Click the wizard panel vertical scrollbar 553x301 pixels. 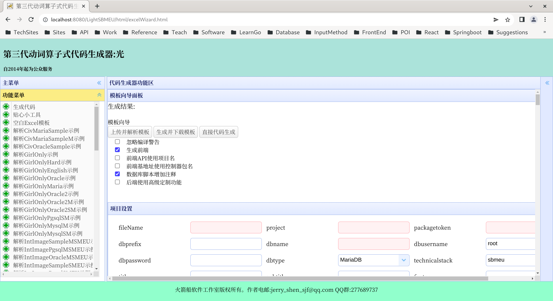[537, 100]
